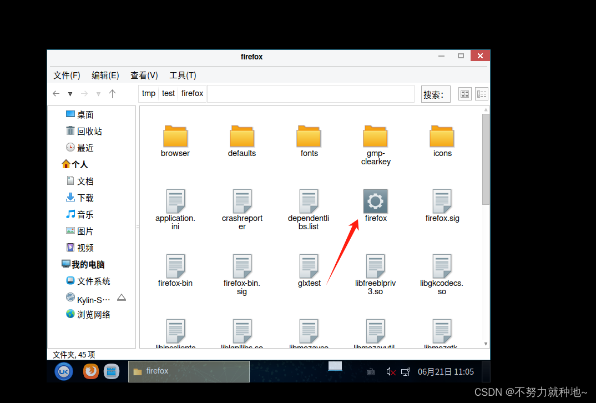The width and height of the screenshot is (596, 403).
Task: Select the firefox executable gear icon
Action: pyautogui.click(x=375, y=201)
